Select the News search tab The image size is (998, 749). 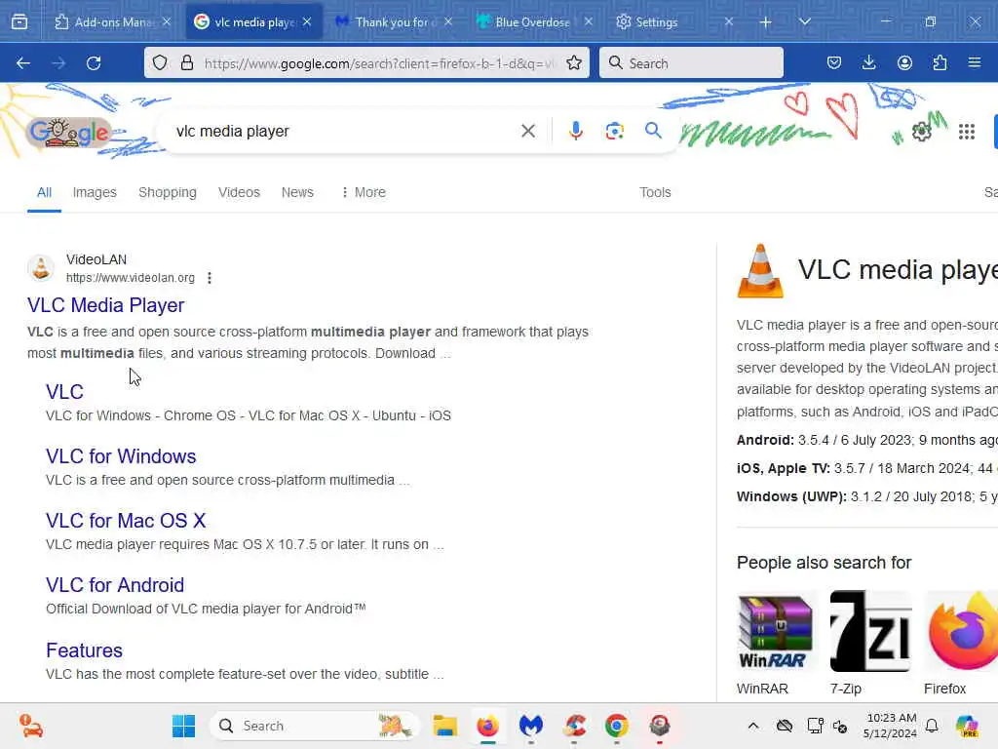click(297, 192)
